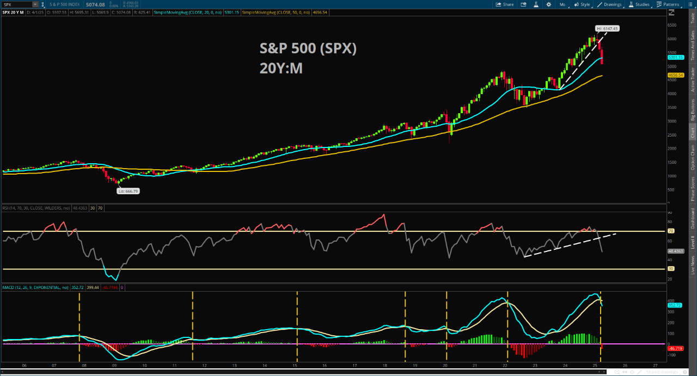Open the Shared drawings selector
Viewport: 697px width, 376px height.
click(662, 372)
